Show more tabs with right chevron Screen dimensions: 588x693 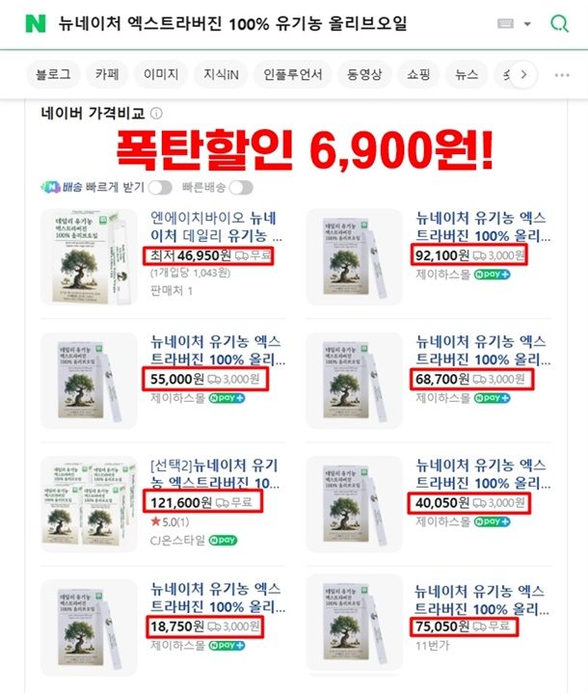point(523,74)
